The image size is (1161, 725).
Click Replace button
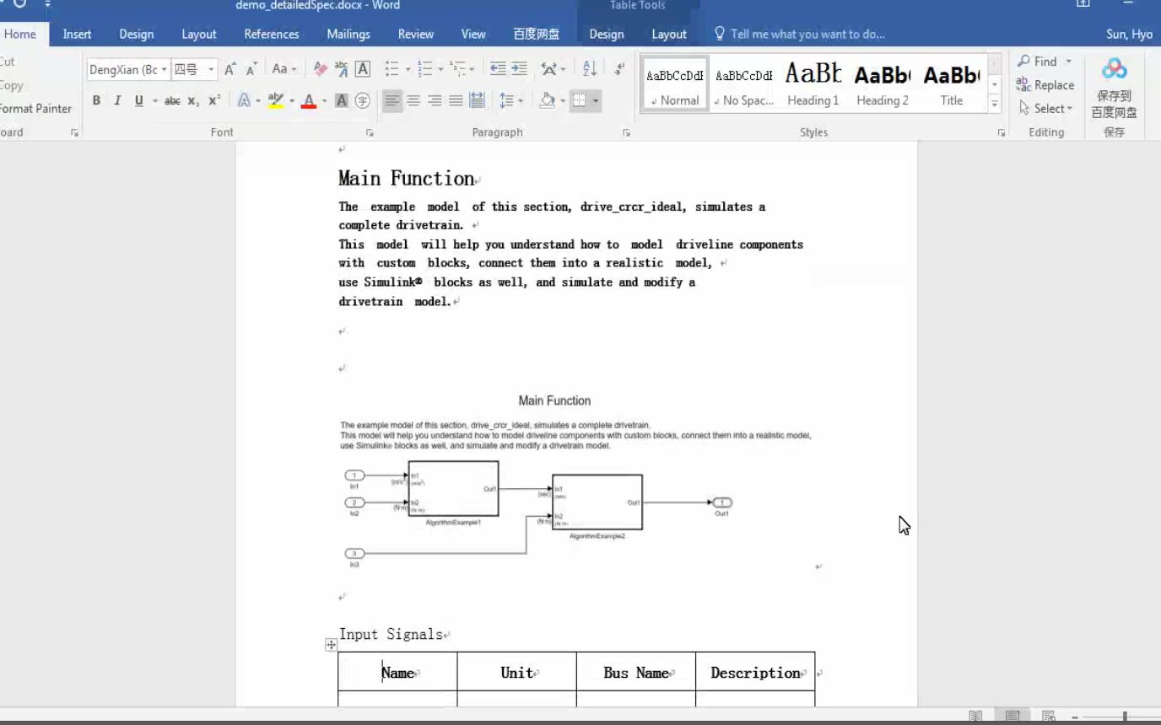[1045, 84]
